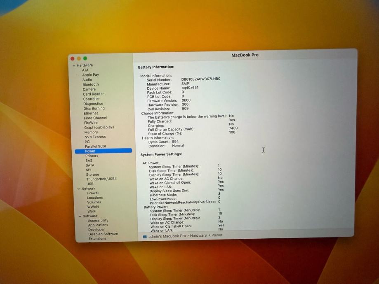Select Memory in the sidebar

(91, 132)
